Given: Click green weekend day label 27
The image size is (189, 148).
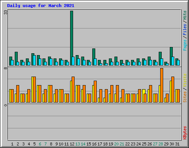Looking at the screenshot, I should click(x=155, y=144).
